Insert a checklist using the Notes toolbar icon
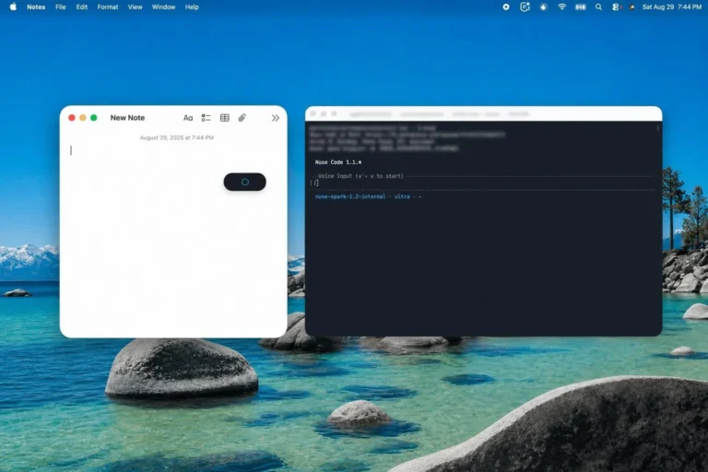Viewport: 708px width, 472px height. pos(206,118)
